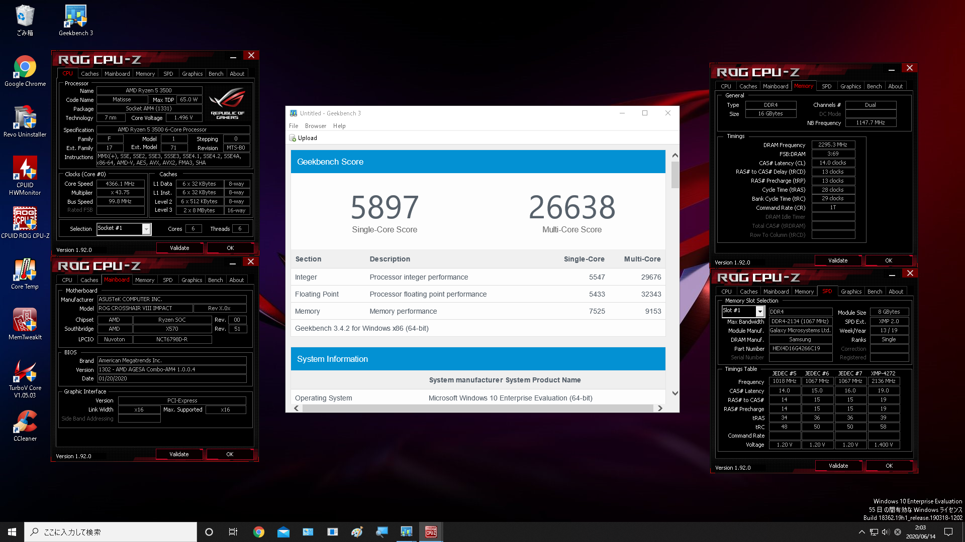965x542 pixels.
Task: Click the 'Floating Point' results row
Action: 478,294
